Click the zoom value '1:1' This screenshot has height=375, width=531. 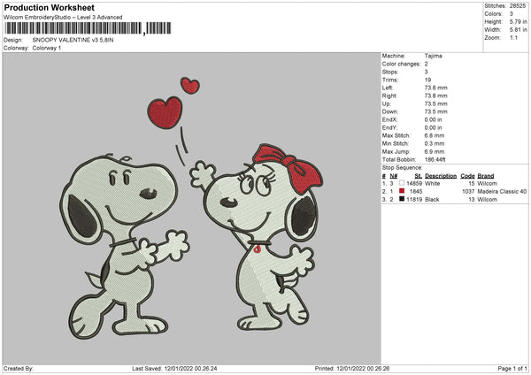[x=513, y=37]
